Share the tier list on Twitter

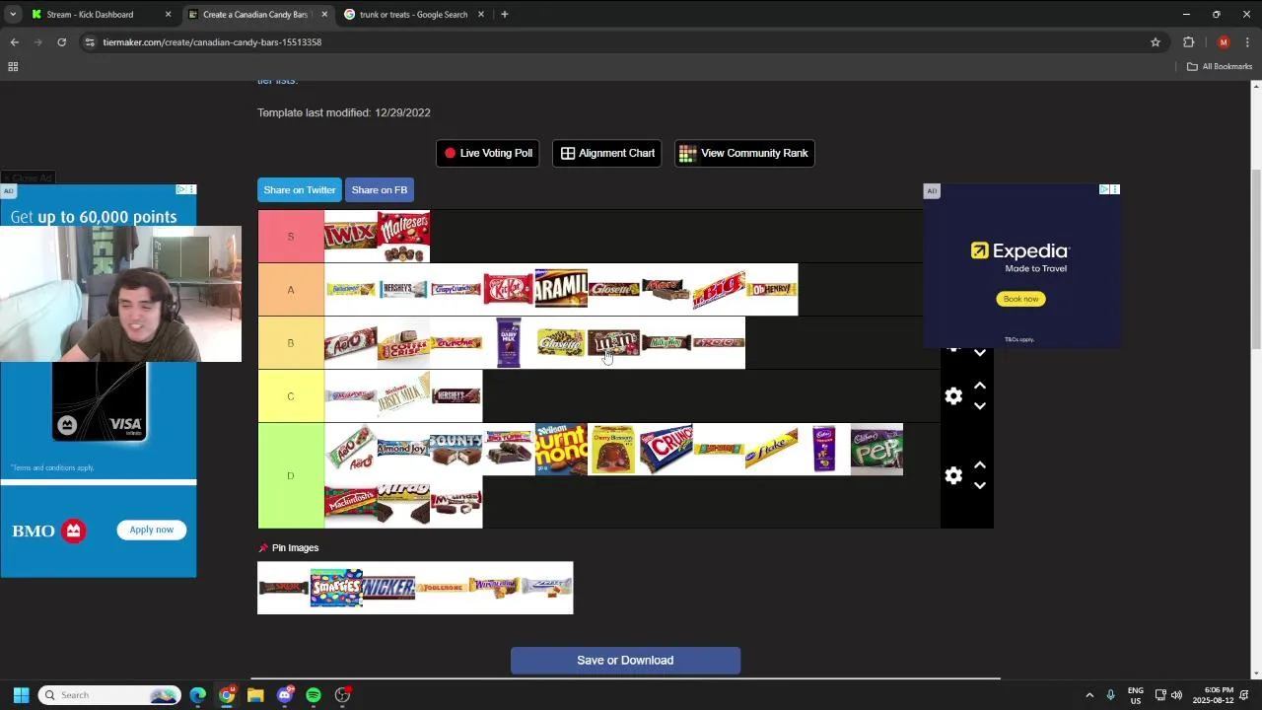click(300, 189)
